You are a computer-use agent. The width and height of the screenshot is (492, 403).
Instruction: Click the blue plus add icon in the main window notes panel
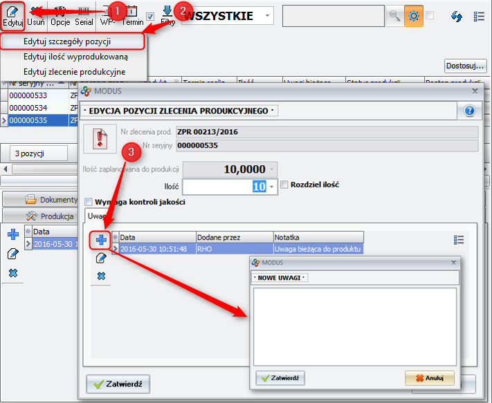tap(13, 234)
